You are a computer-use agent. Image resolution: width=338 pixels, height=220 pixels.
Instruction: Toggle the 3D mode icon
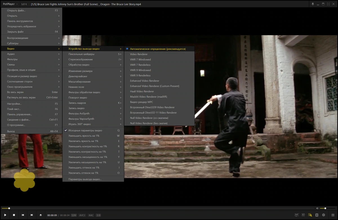click(303, 215)
